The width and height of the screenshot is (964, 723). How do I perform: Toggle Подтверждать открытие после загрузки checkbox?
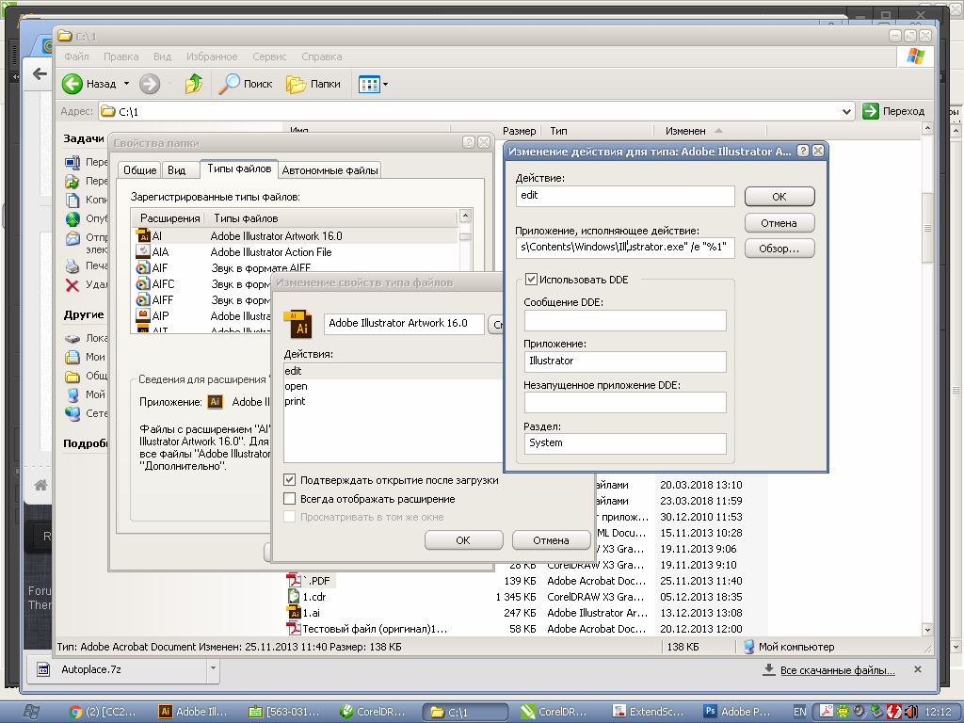290,479
